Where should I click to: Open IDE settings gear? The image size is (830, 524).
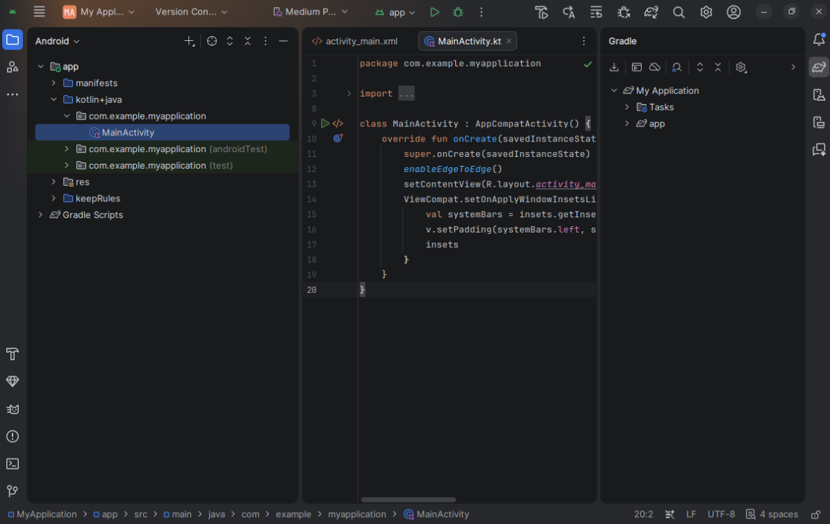[706, 12]
